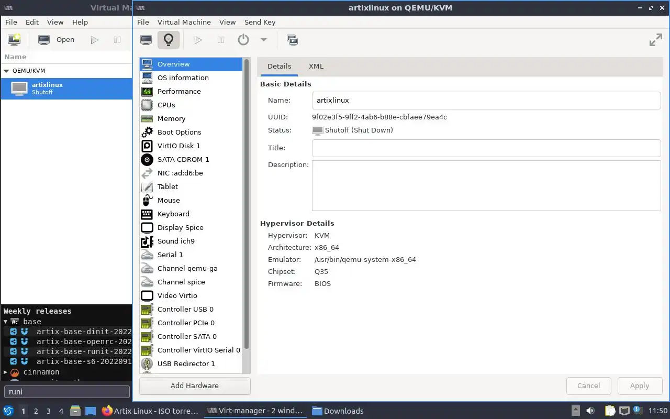
Task: Click the Description text area
Action: 486,185
